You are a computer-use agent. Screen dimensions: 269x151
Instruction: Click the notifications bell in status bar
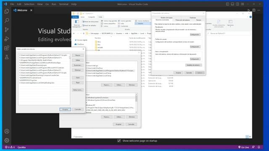[x=259, y=147]
